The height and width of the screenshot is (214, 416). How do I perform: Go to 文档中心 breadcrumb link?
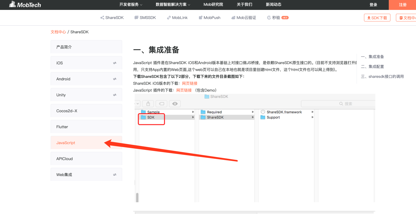tap(58, 32)
